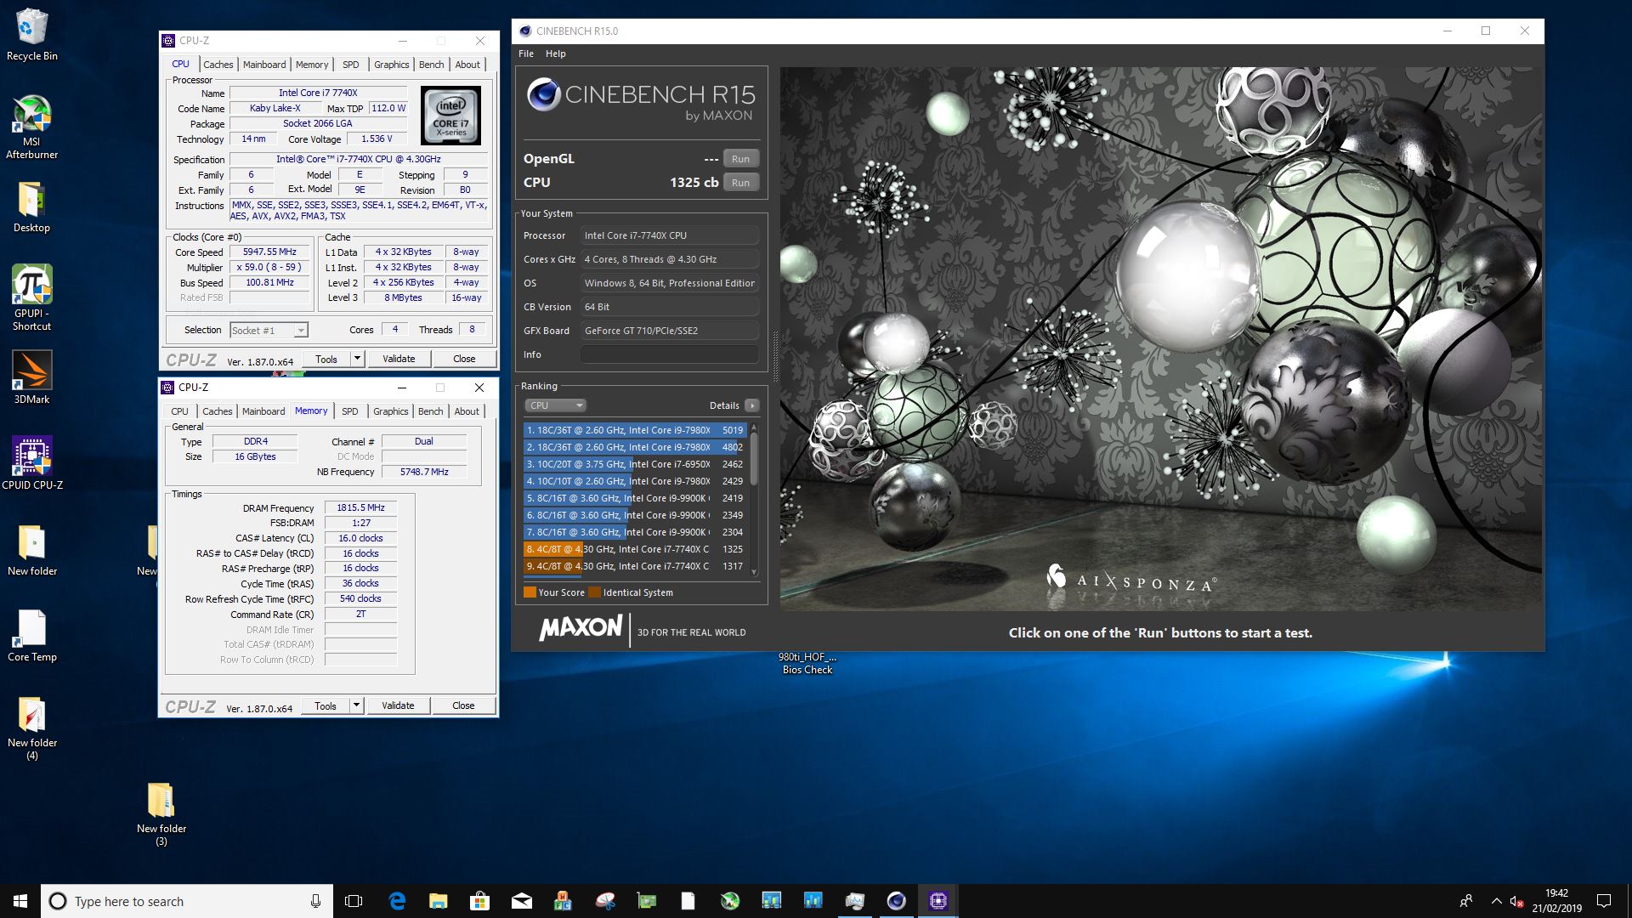
Task: Switch to the Graphics tab in the CPU-Z Memory window
Action: coord(390,411)
